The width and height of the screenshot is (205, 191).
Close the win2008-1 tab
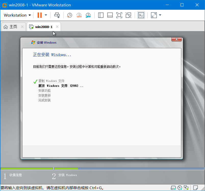(x=57, y=27)
